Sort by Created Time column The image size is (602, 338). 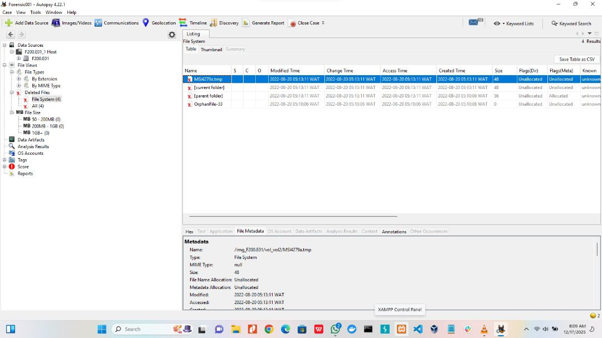tap(464, 71)
